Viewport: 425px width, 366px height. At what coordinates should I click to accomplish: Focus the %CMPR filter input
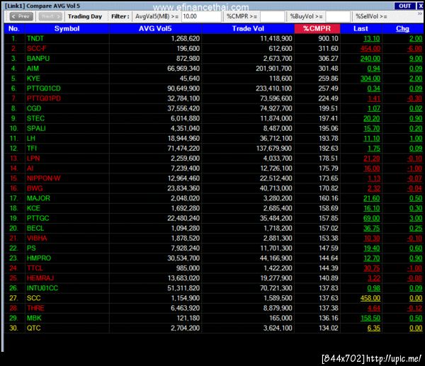point(272,16)
